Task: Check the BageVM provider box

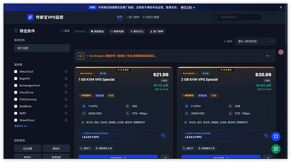Action: pos(16,79)
